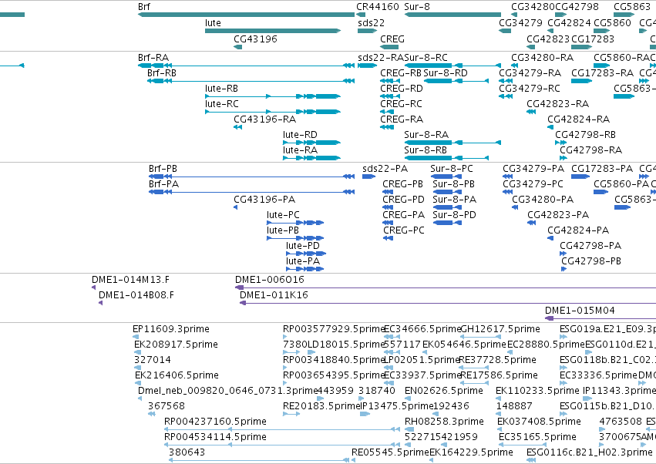656x464 pixels.
Task: Select the lute-RD transcript label
Action: point(300,135)
